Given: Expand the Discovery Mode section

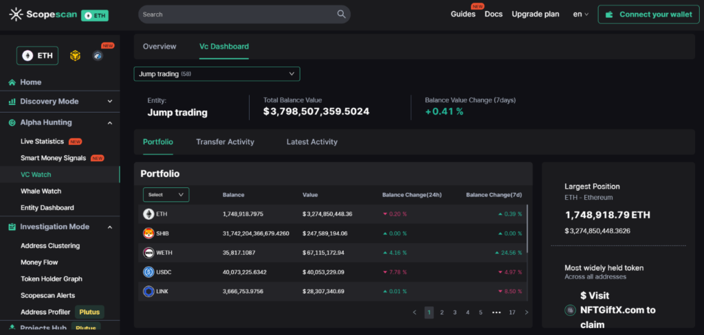Looking at the screenshot, I should (x=109, y=102).
